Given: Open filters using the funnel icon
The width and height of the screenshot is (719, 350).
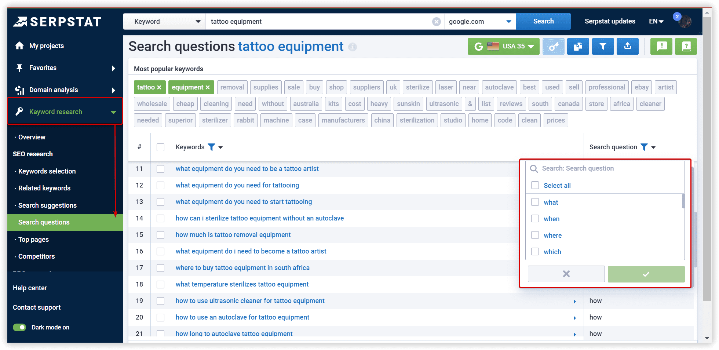Looking at the screenshot, I should pyautogui.click(x=603, y=46).
